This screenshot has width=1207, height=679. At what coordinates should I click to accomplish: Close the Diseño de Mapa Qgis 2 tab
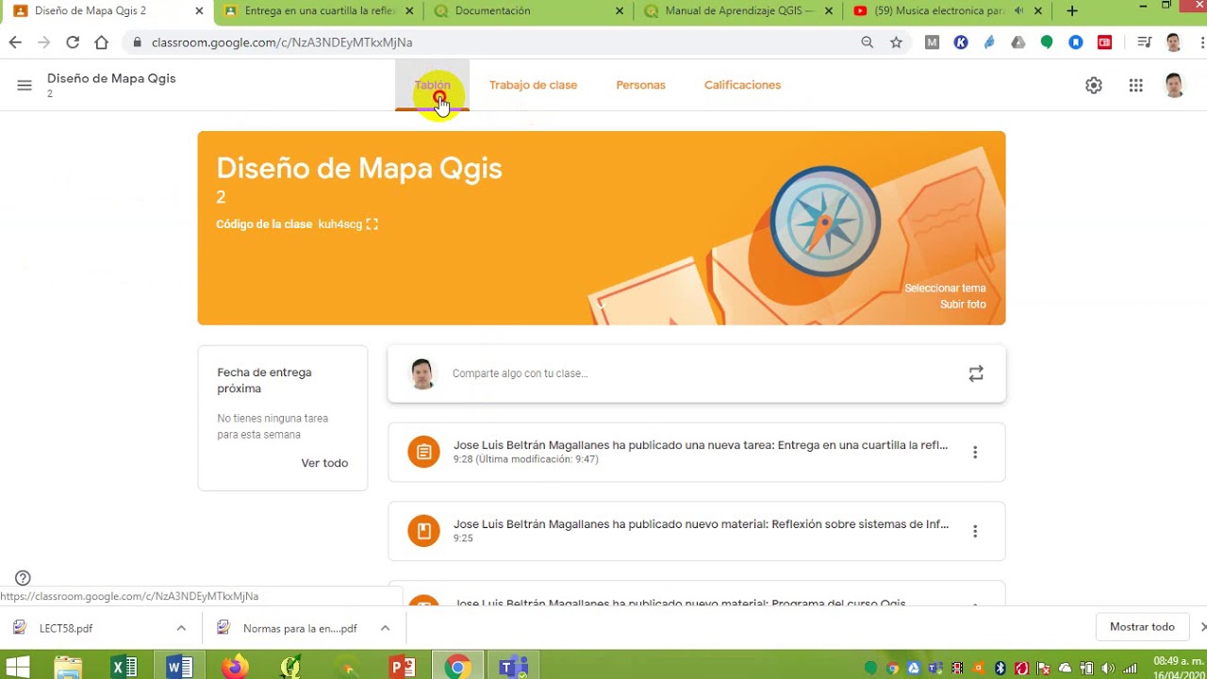pyautogui.click(x=199, y=11)
